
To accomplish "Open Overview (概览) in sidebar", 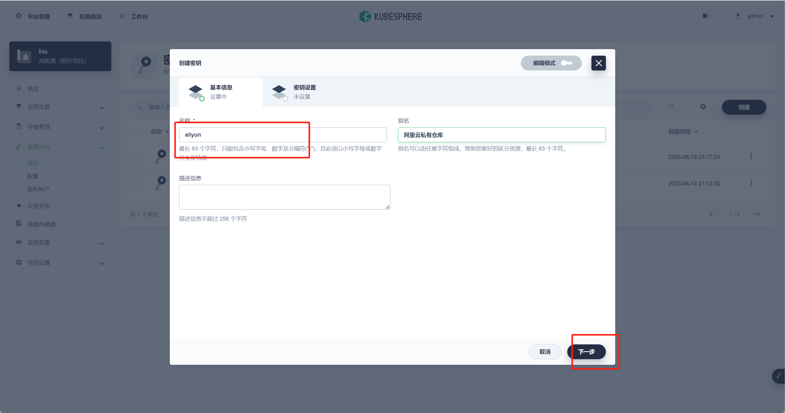I will coord(33,89).
